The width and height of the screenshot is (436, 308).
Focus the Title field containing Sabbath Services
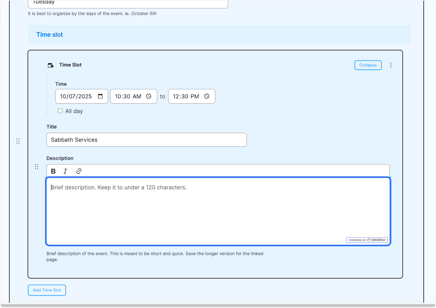[x=146, y=140]
